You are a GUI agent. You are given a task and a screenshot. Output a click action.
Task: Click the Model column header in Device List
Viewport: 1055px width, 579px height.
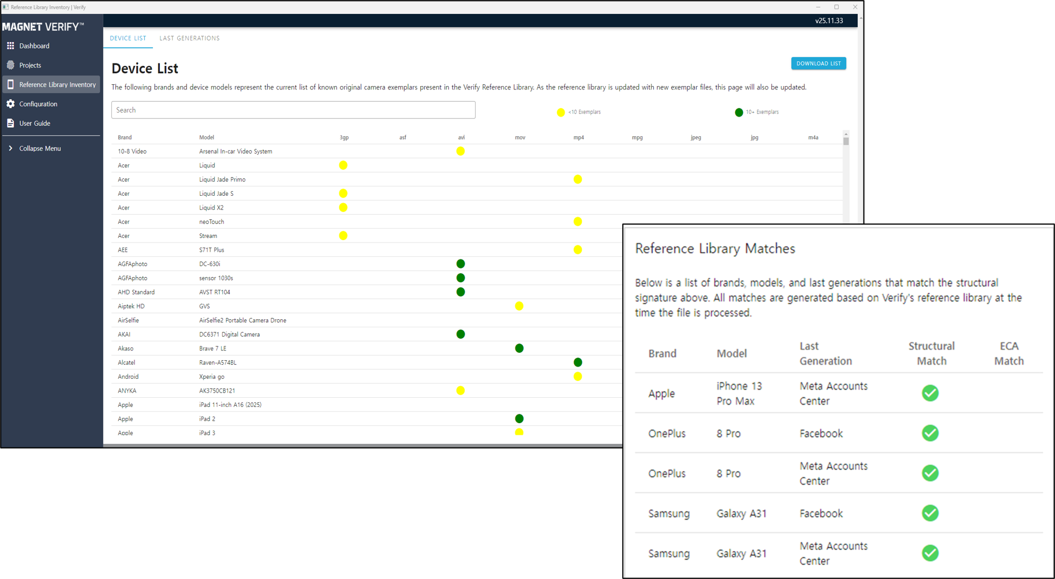pyautogui.click(x=207, y=137)
